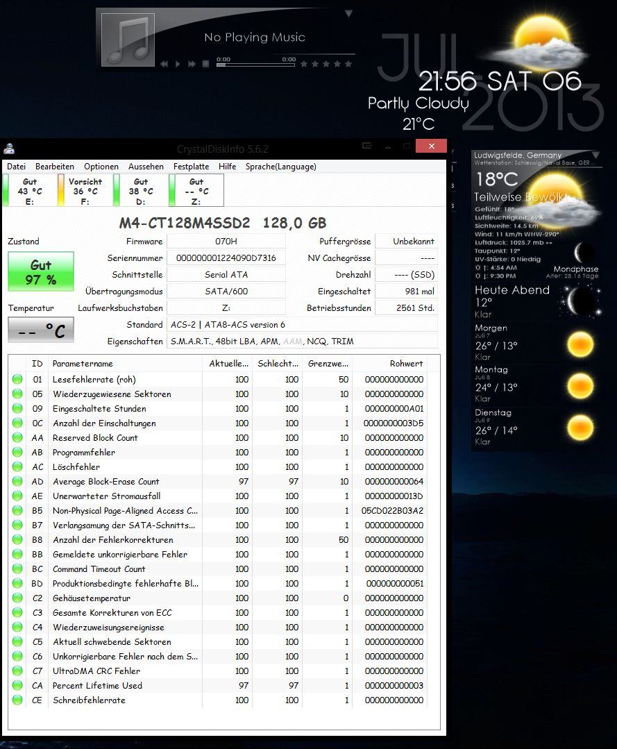
Task: Click the Montag forecast sun icon
Action: pos(580,386)
